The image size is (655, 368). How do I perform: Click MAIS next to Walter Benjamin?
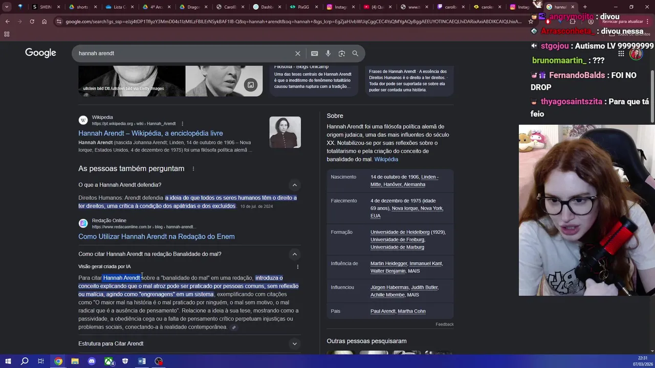click(x=413, y=271)
